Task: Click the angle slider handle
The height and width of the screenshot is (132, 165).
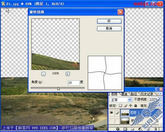Action: (x=58, y=89)
